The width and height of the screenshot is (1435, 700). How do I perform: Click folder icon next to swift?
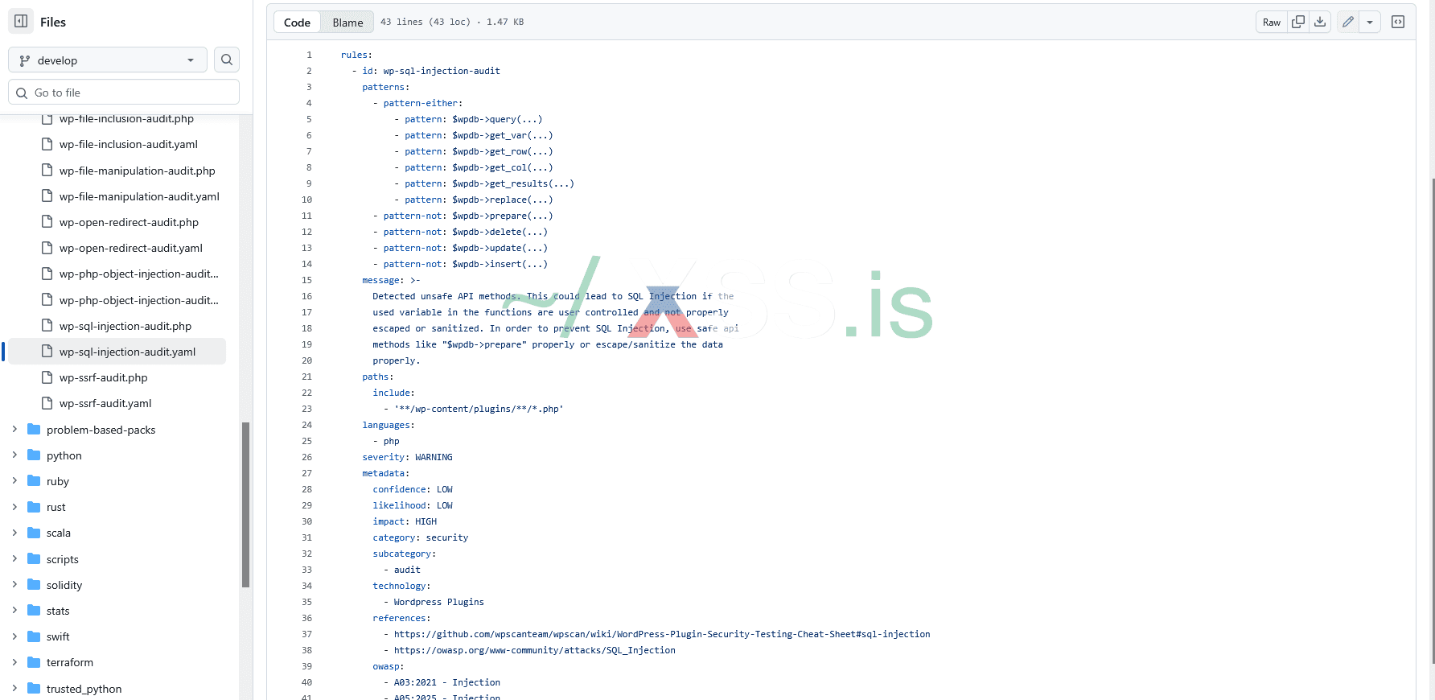click(x=34, y=636)
